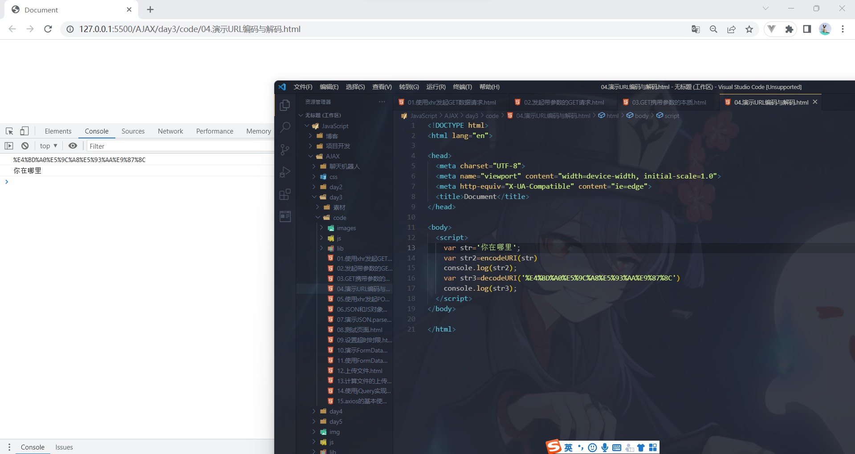The height and width of the screenshot is (454, 855).
Task: Open VS Code Run and Debug icon
Action: point(285,172)
